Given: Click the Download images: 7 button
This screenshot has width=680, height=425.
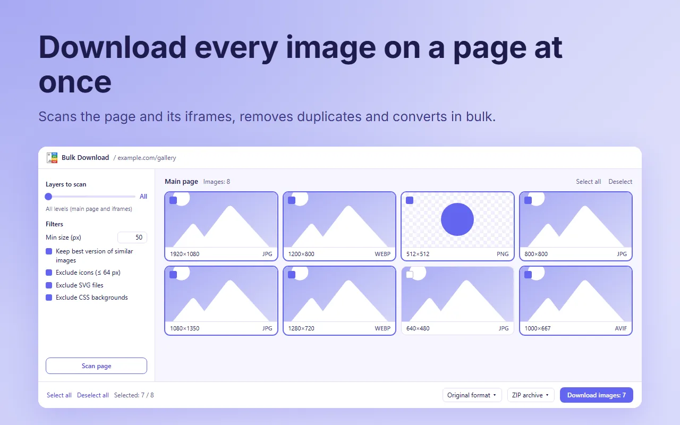Looking at the screenshot, I should click(597, 395).
